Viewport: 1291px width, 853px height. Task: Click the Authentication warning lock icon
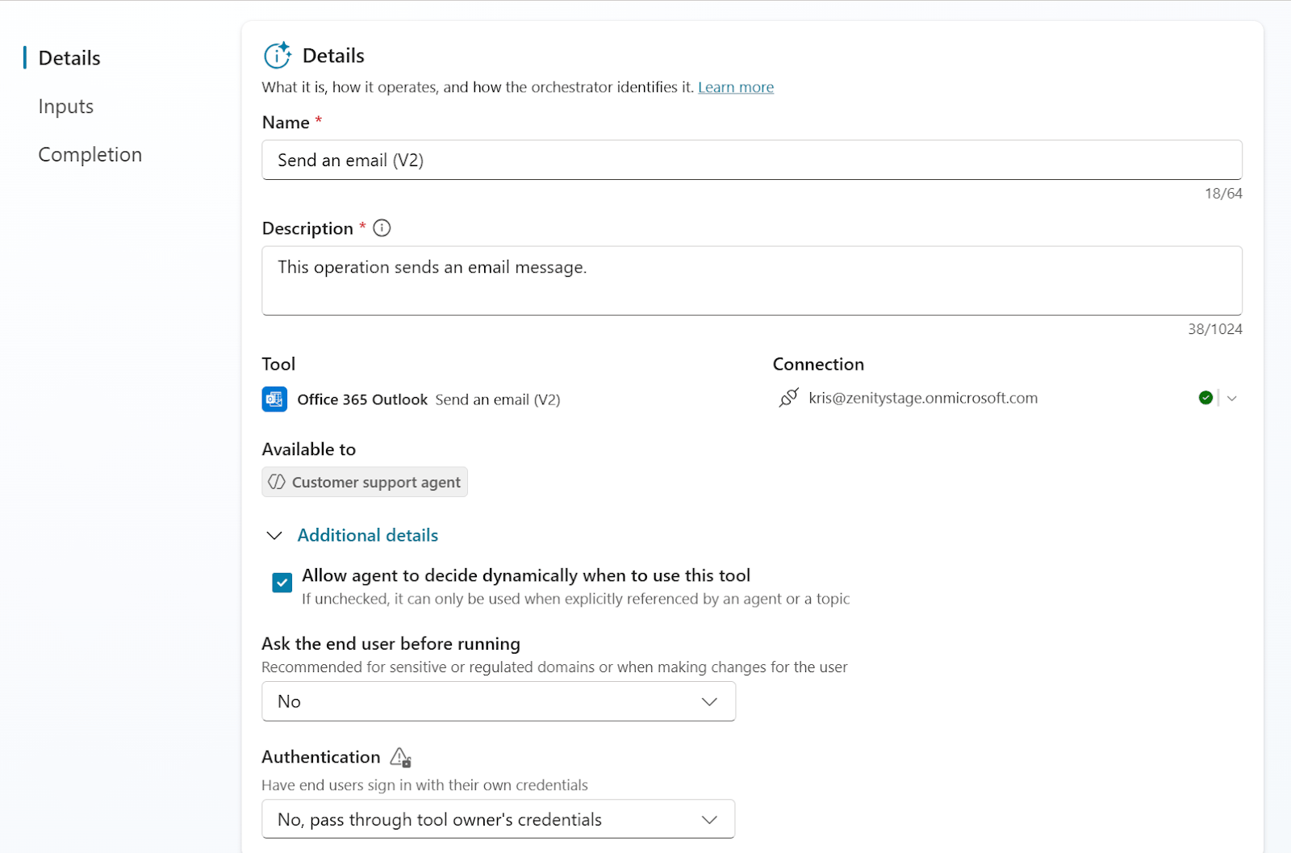401,757
